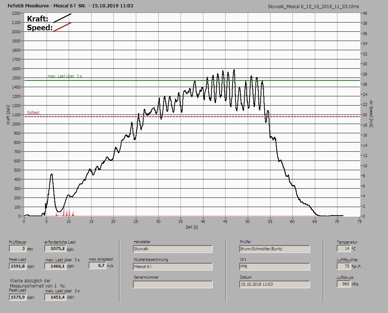Click the Luftdruck label
This screenshot has width=388, height=313.
click(345, 278)
